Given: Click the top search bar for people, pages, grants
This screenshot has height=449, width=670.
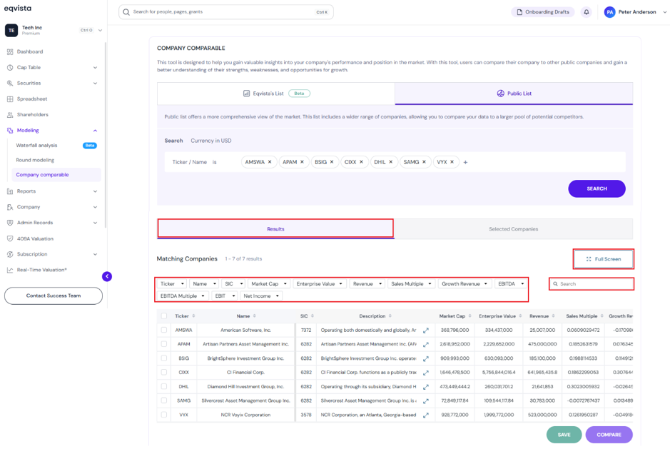Looking at the screenshot, I should pos(226,12).
